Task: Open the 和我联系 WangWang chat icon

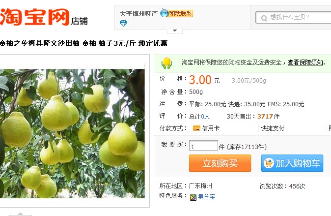Action: click(x=176, y=13)
